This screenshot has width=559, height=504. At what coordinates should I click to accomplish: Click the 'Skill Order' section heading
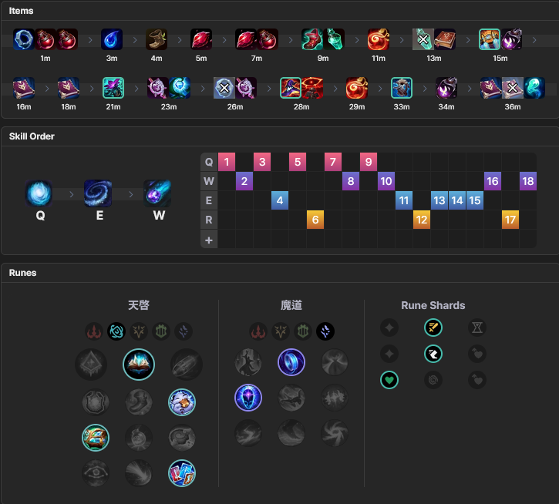[x=32, y=136]
